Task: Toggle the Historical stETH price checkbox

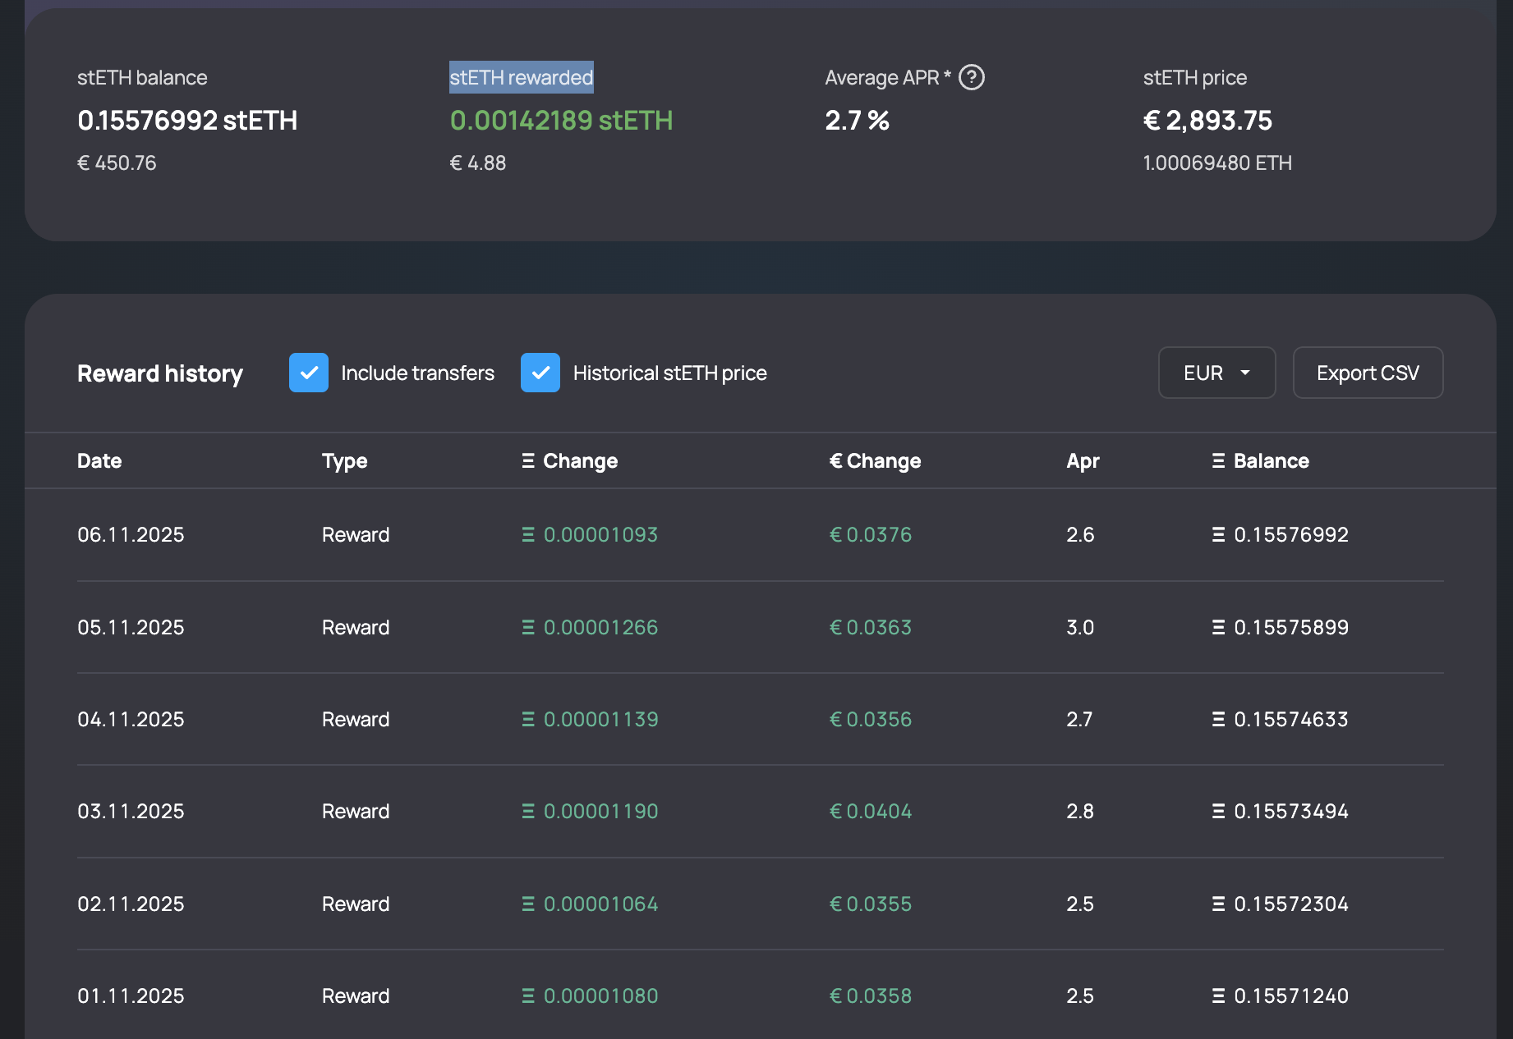Action: 540,373
